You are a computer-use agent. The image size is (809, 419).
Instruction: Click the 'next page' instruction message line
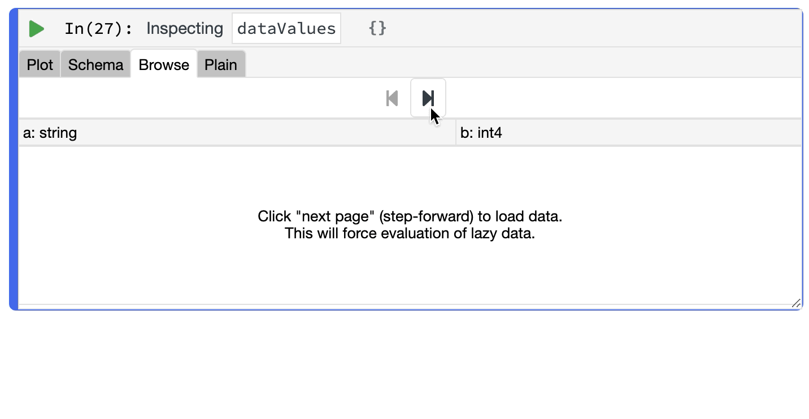(x=410, y=216)
